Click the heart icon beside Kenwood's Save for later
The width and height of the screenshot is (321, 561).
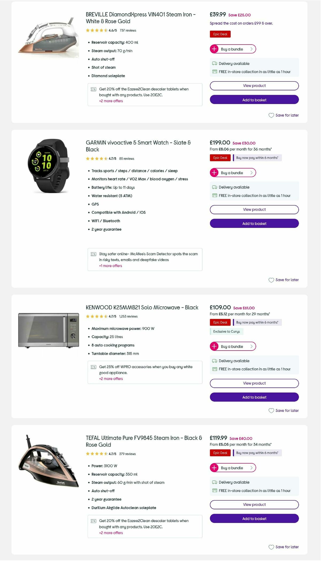click(x=271, y=410)
